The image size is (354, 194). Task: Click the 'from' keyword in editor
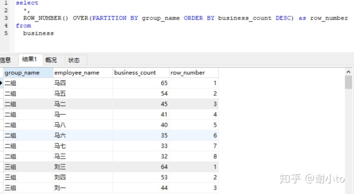point(23,25)
